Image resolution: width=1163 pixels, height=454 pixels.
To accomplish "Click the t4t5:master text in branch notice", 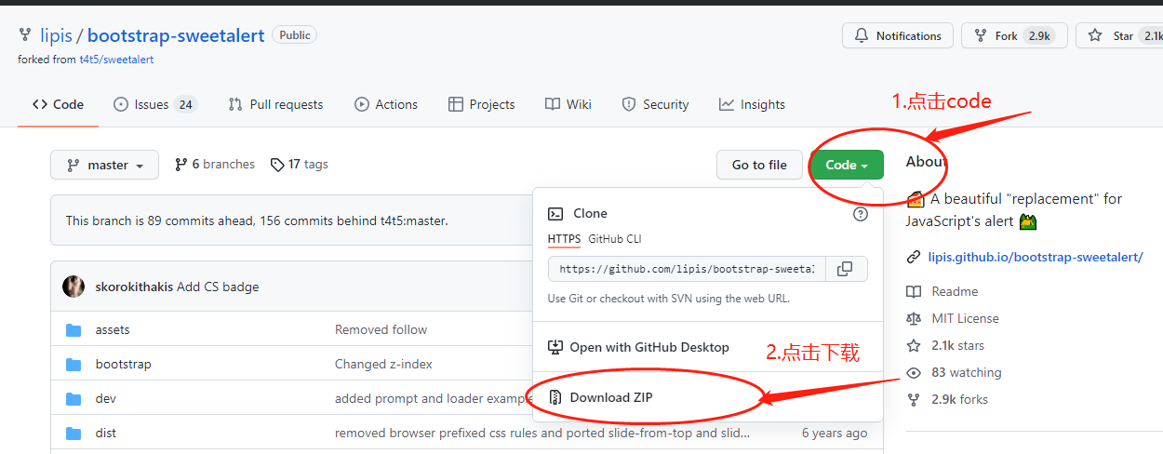I will pos(413,220).
